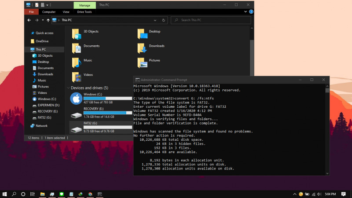Collapse the Devices and drives group

tap(68, 88)
